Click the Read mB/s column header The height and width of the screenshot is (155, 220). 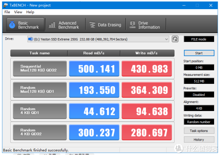94,53
